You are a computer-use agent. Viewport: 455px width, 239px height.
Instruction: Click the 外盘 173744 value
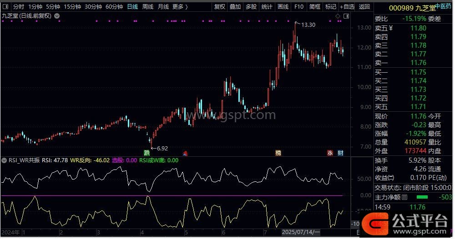(x=415, y=151)
